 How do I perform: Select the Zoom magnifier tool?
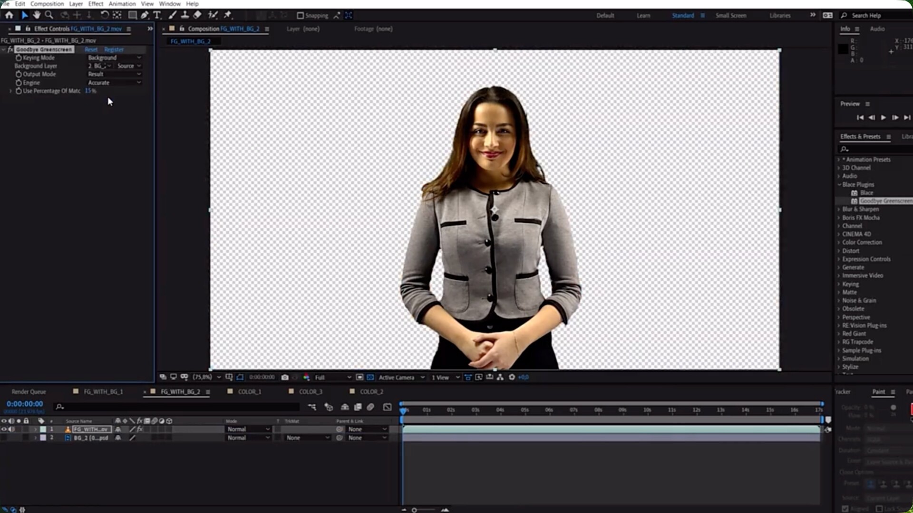tap(49, 15)
